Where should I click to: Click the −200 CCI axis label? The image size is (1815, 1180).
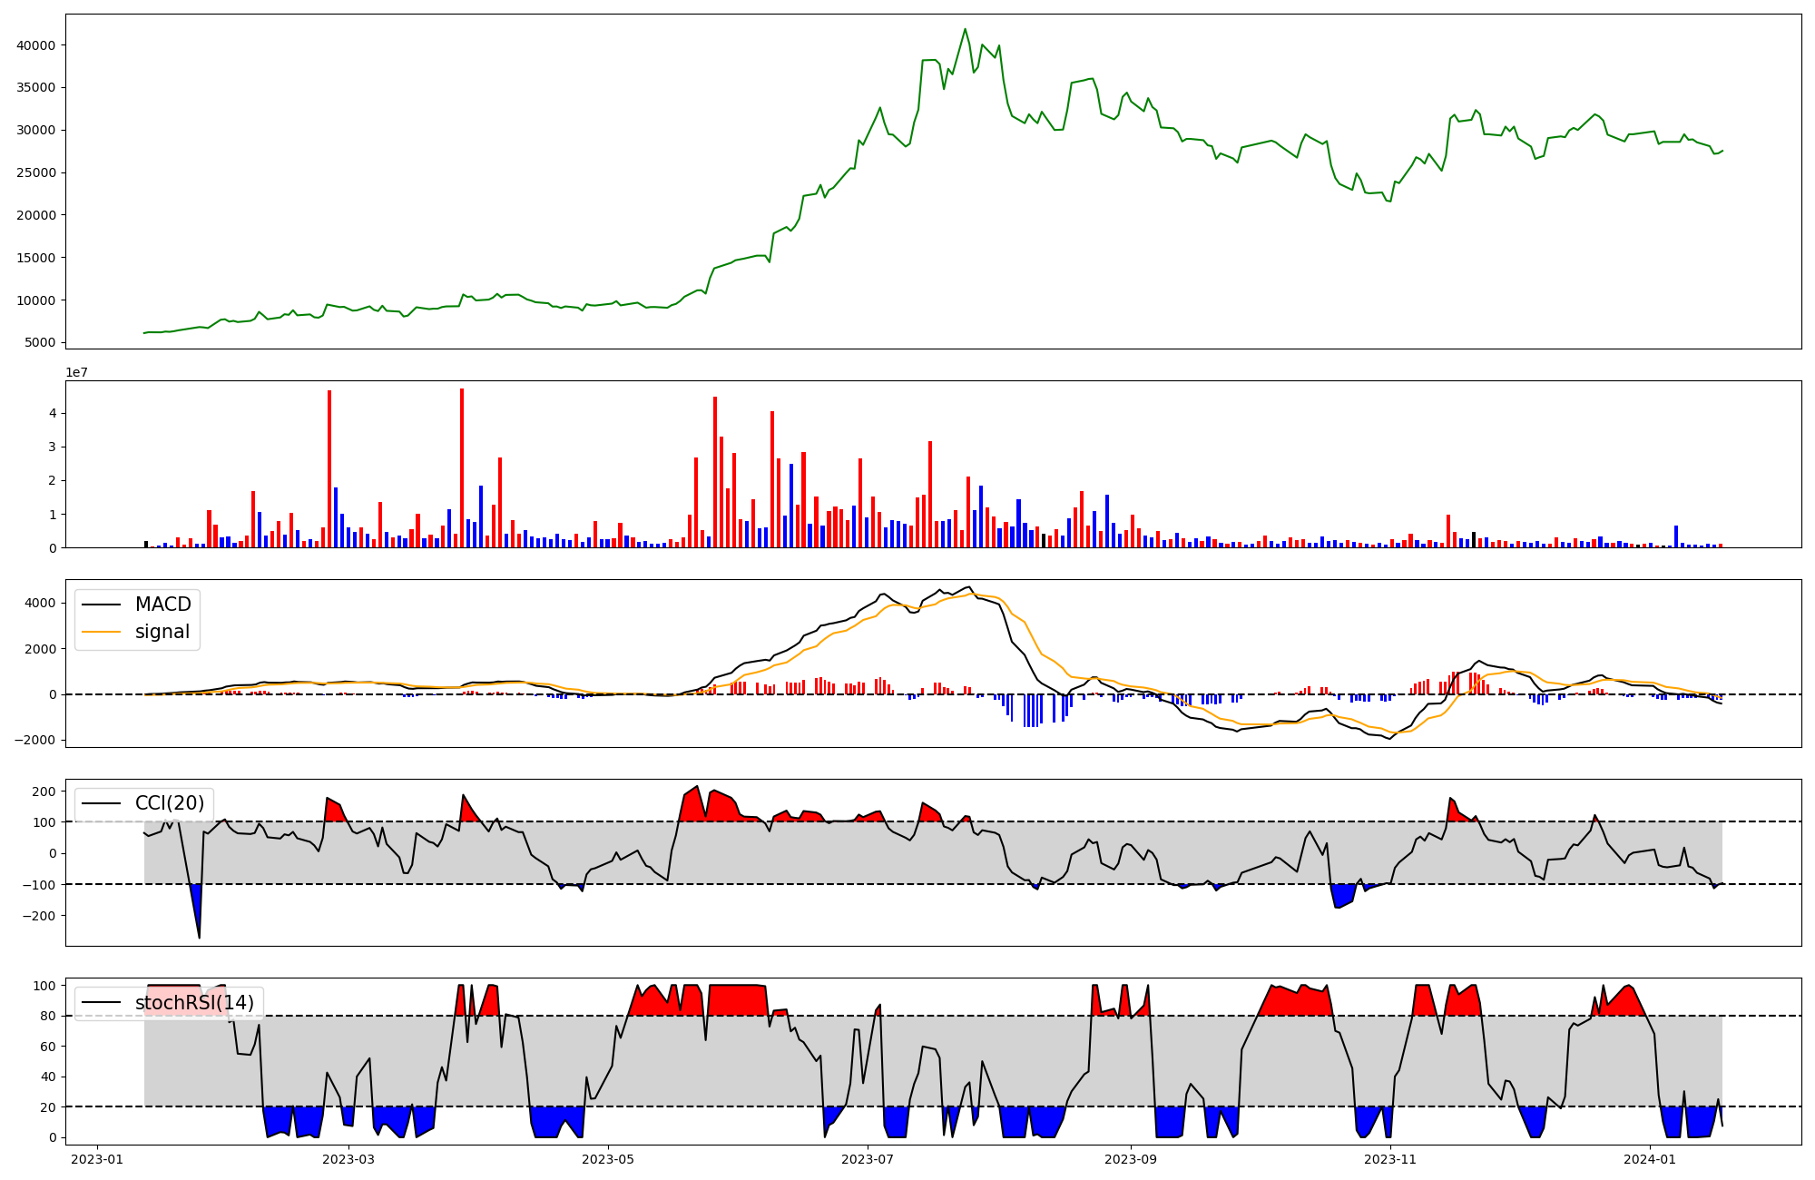[x=38, y=916]
